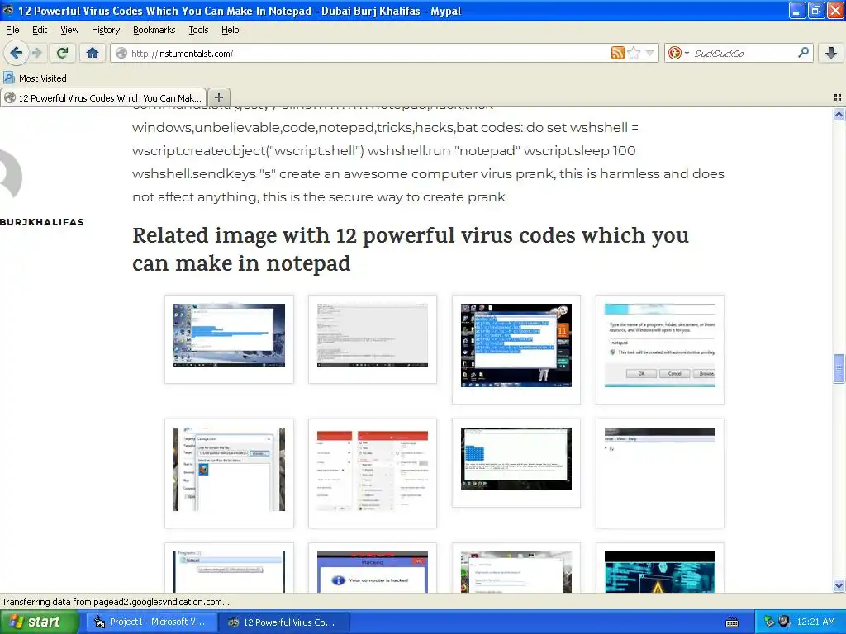Open the red menu app thumbnail
The image size is (846, 634).
373,469
